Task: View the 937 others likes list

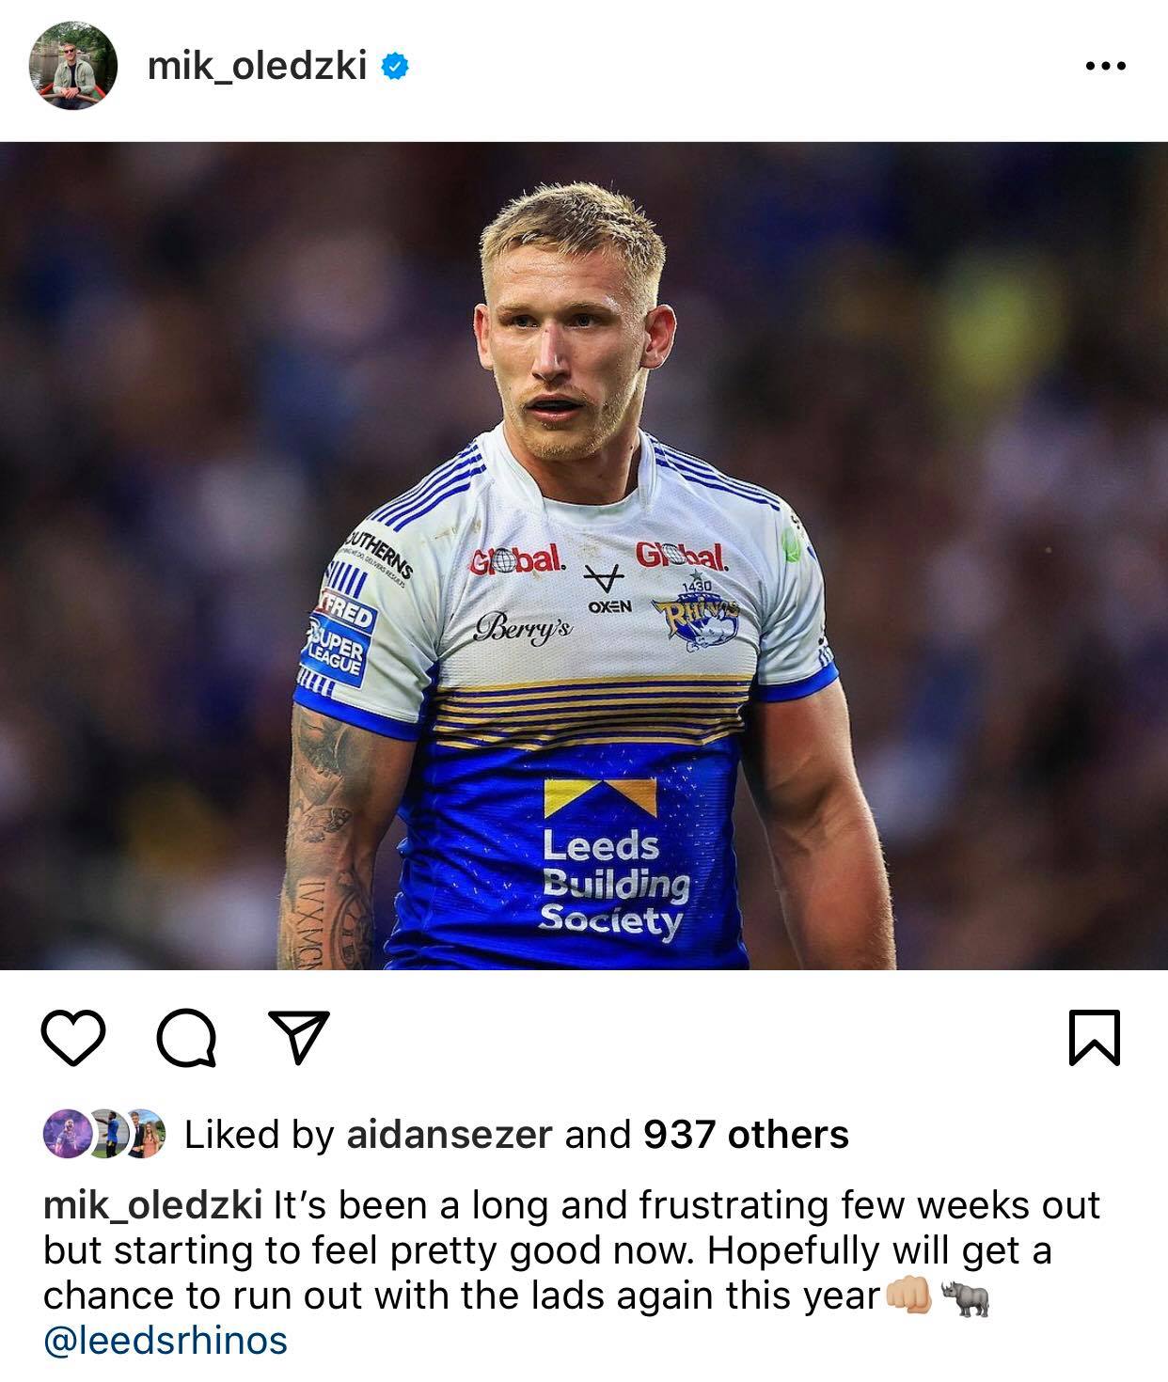Action: [x=746, y=1135]
